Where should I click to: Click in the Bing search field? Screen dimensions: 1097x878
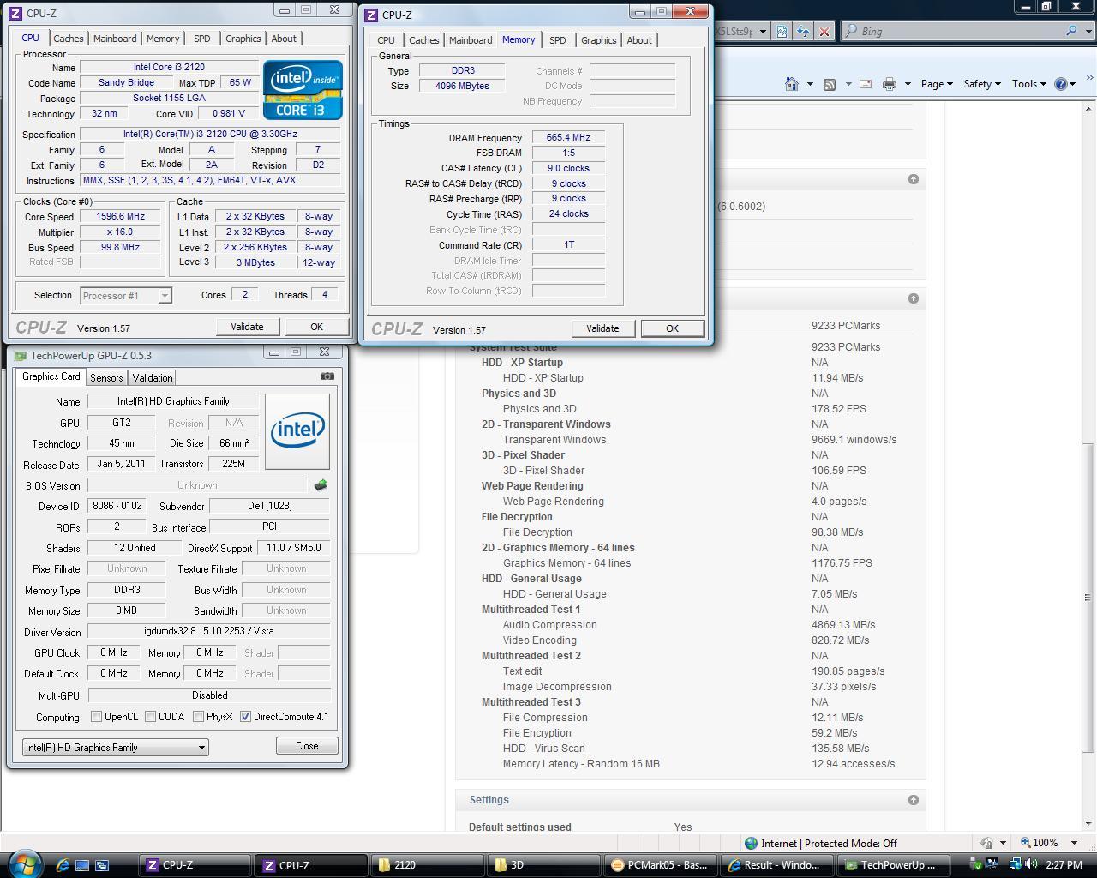coord(958,31)
